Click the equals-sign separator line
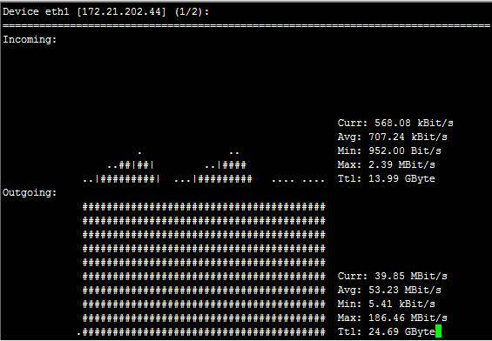 246,26
